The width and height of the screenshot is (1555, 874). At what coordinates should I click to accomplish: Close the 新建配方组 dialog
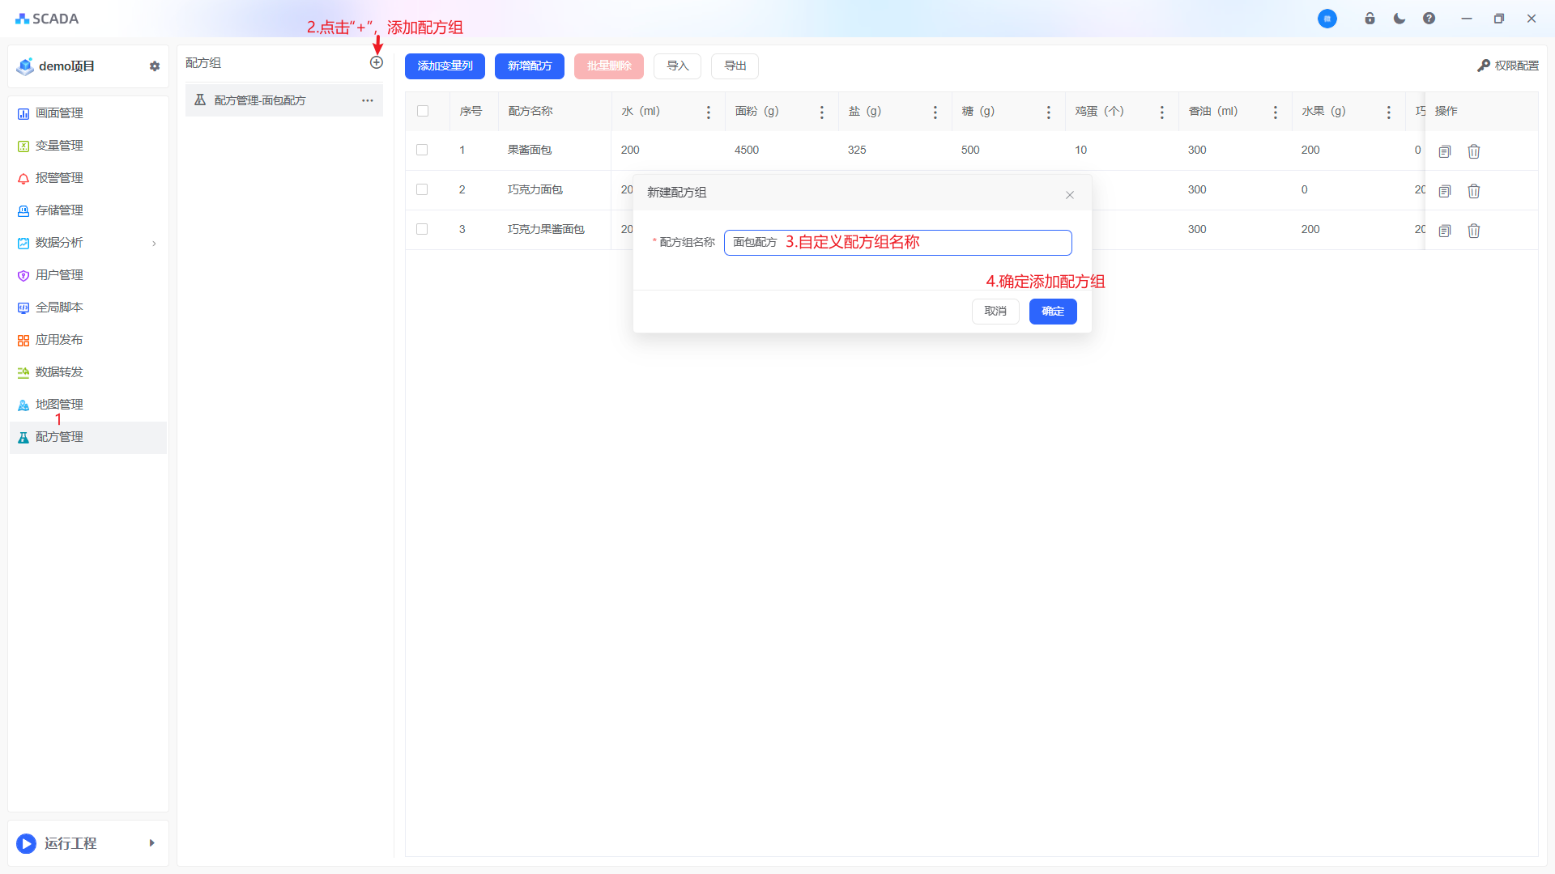tap(1070, 195)
